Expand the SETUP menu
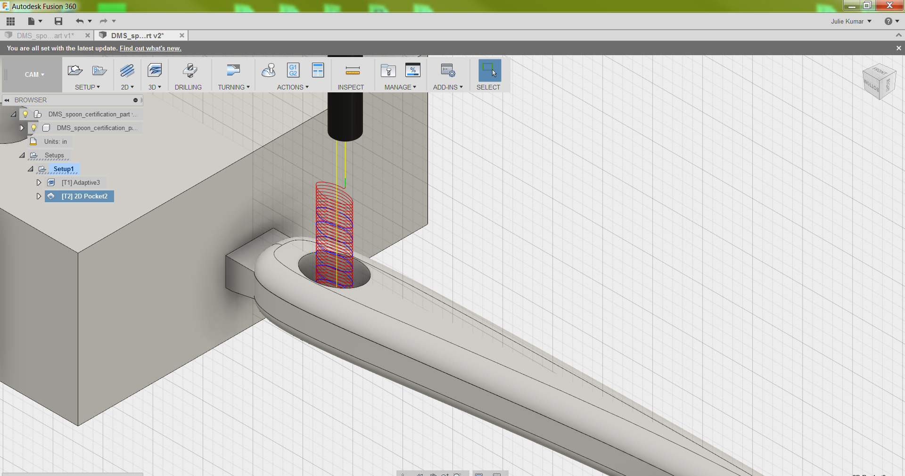Screen dimensions: 905x476 pos(88,87)
